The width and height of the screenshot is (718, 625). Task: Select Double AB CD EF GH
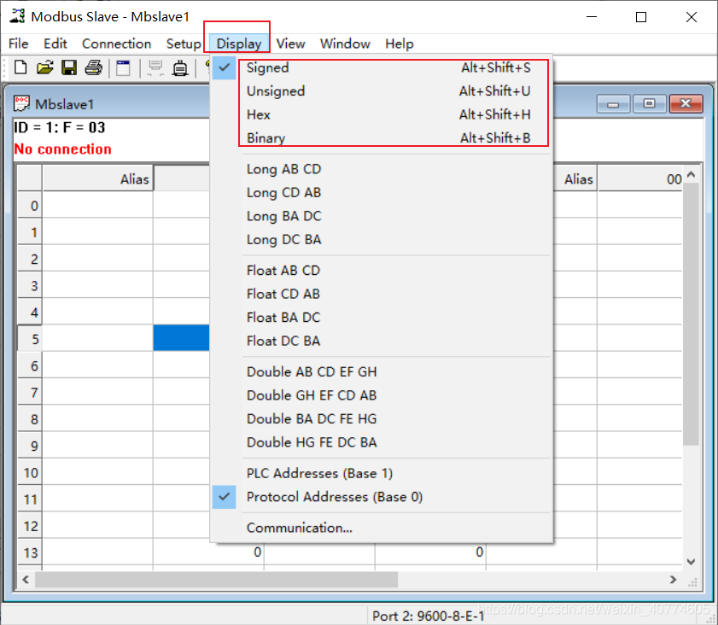[382, 371]
